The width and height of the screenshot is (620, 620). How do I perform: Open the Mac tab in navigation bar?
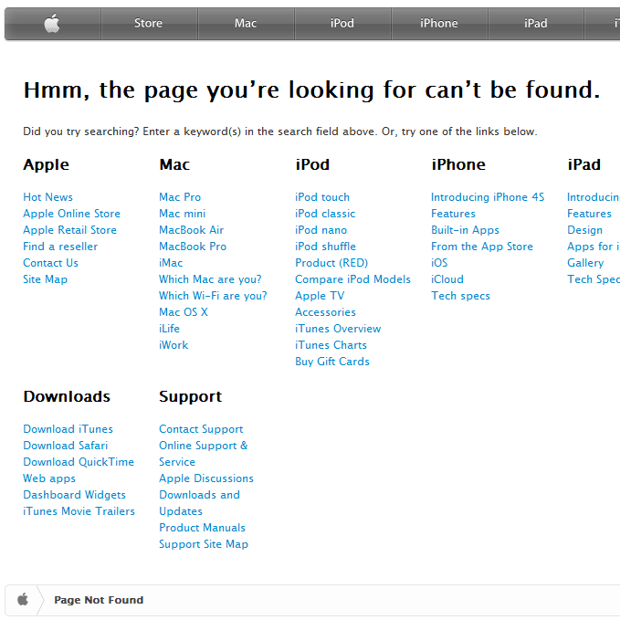point(246,24)
